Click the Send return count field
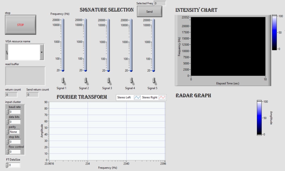Viewport: 285px width, 171px height. 32,95
